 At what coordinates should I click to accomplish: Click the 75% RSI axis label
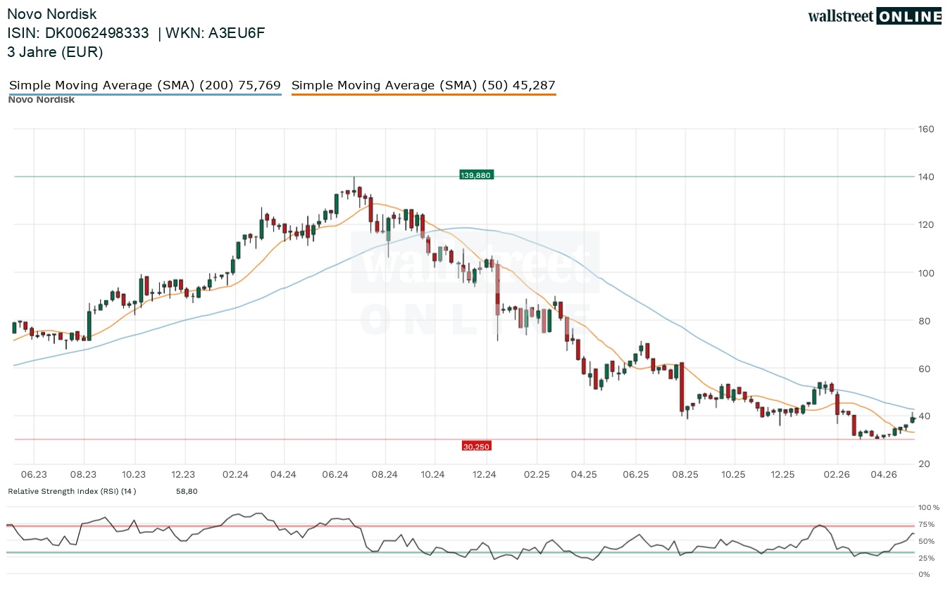pos(926,524)
